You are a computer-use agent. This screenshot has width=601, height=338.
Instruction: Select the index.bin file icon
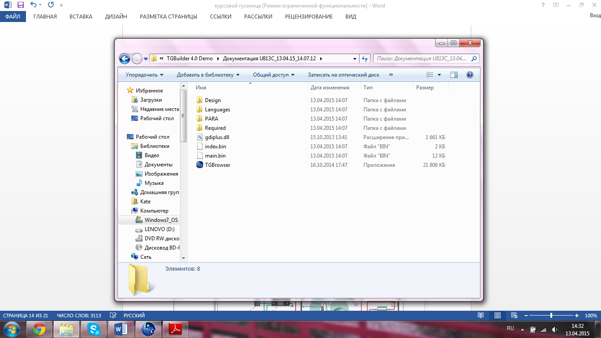(200, 147)
